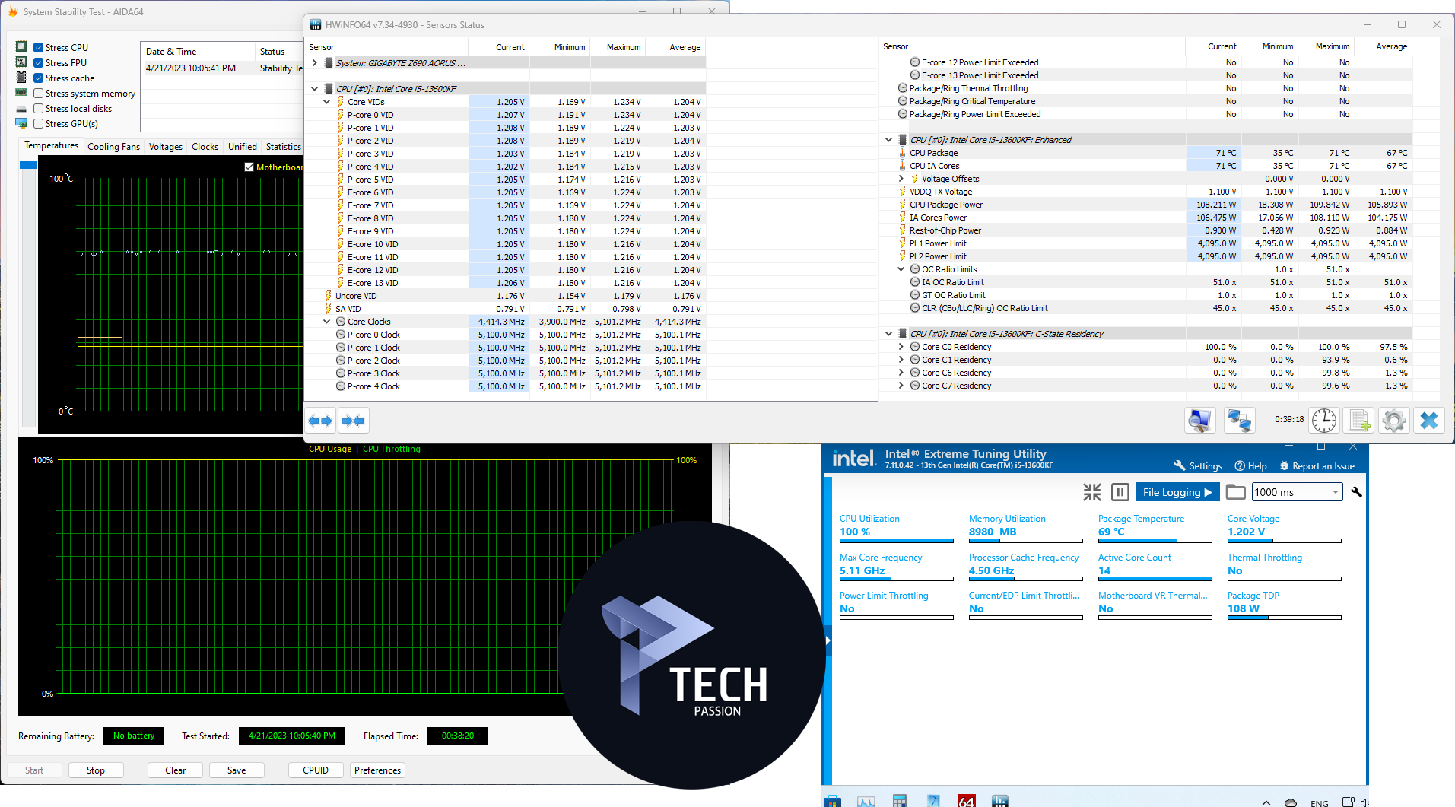Open the Voltages tab in AIDA64
The height and width of the screenshot is (807, 1455).
tap(165, 147)
